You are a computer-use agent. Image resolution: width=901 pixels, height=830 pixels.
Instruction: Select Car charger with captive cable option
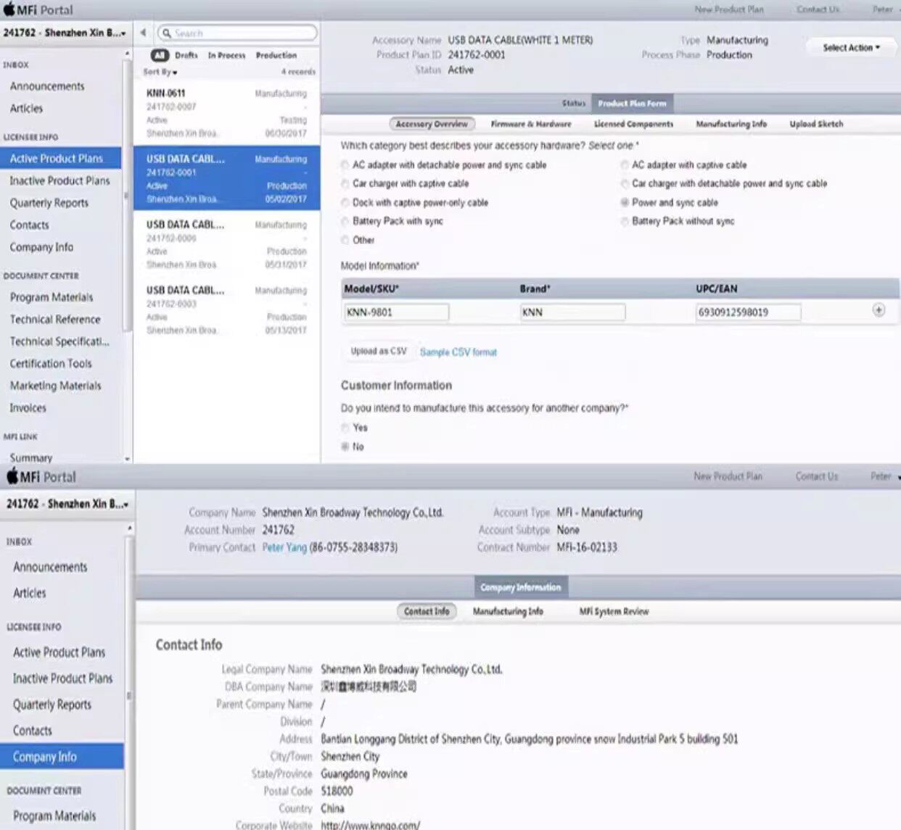pos(345,183)
